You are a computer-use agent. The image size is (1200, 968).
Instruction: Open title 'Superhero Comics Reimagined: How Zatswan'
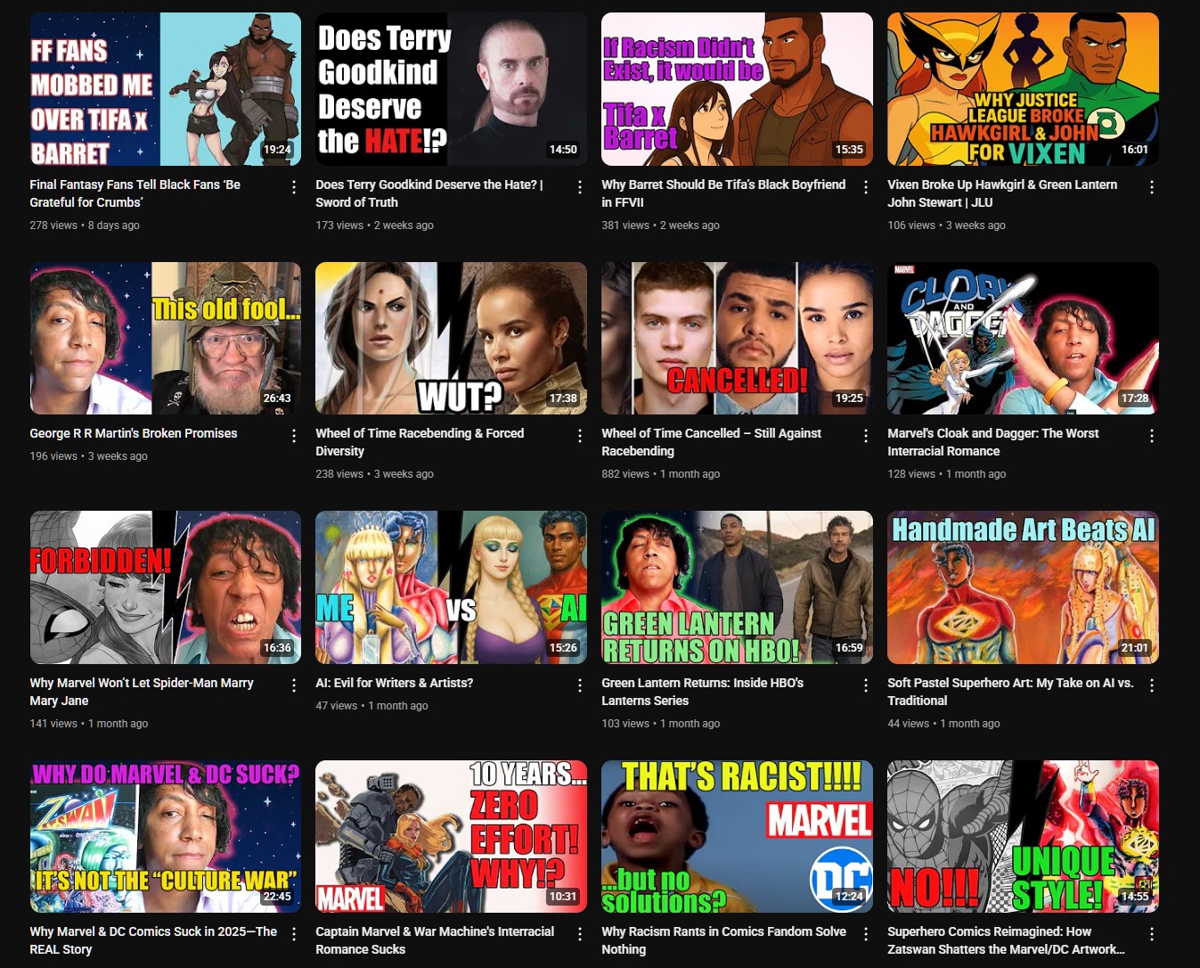1007,940
